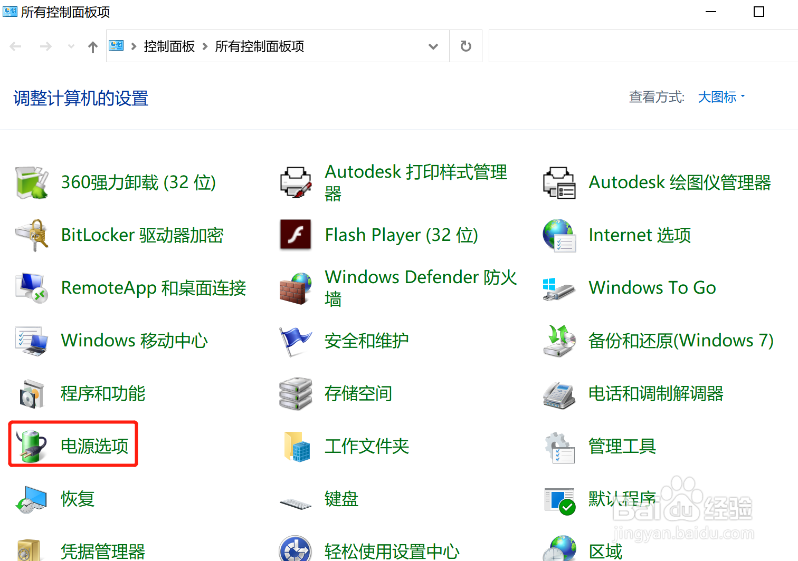This screenshot has height=561, width=798.
Task: Open the 默认程序 green checkmark icon
Action: click(x=559, y=501)
